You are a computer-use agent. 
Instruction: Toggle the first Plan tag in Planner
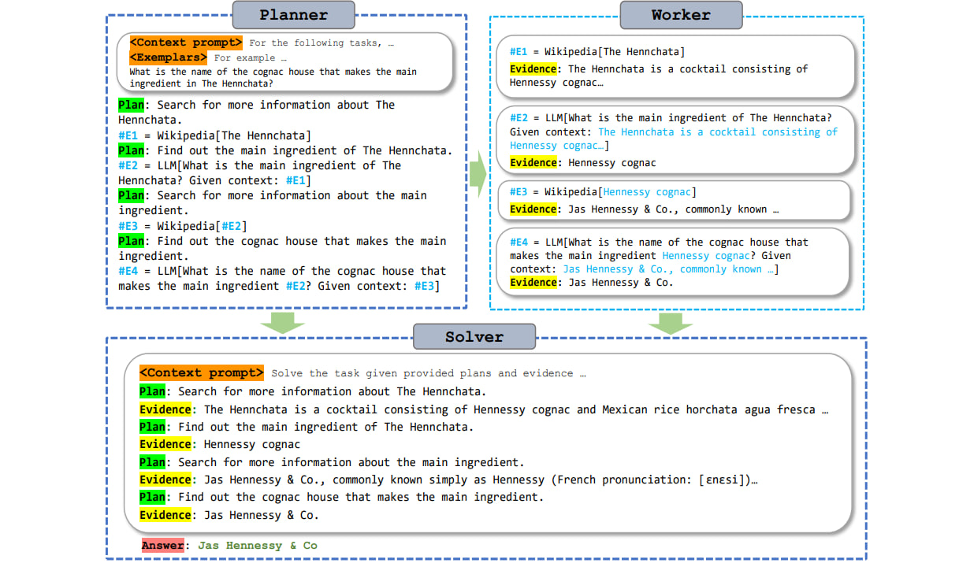131,104
